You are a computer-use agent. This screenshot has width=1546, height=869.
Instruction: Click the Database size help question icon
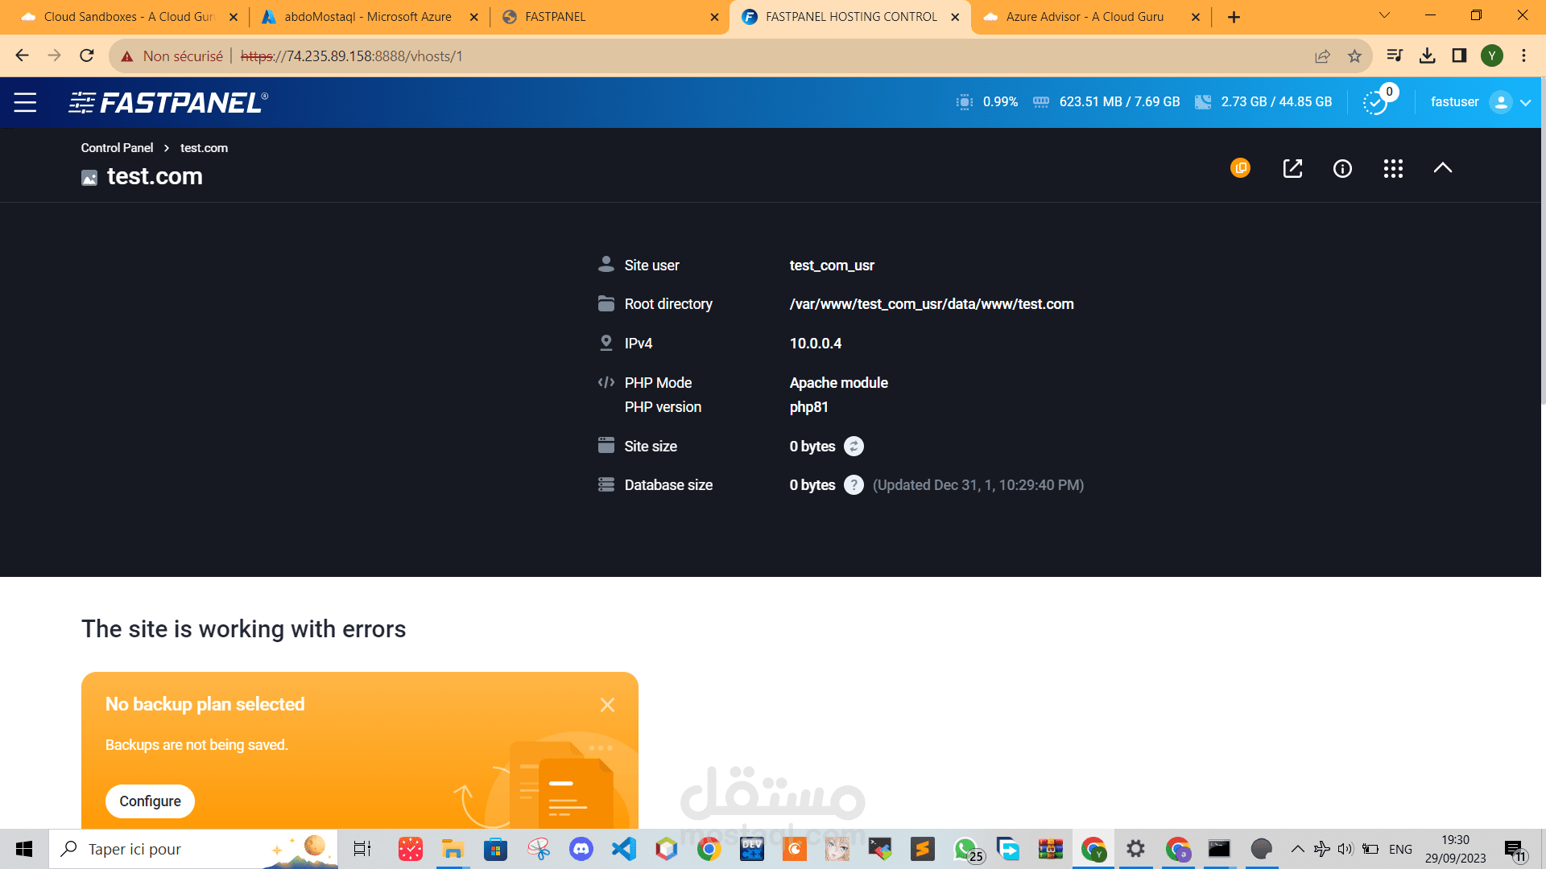854,485
